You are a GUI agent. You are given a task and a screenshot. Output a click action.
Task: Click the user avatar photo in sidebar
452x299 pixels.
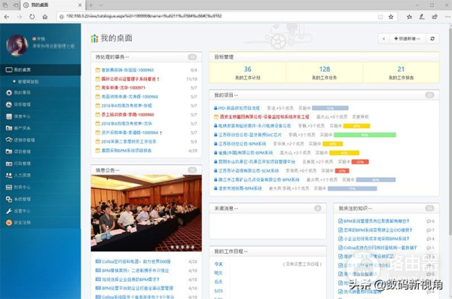pyautogui.click(x=17, y=45)
